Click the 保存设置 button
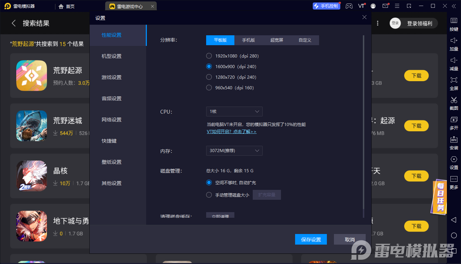 (311, 240)
